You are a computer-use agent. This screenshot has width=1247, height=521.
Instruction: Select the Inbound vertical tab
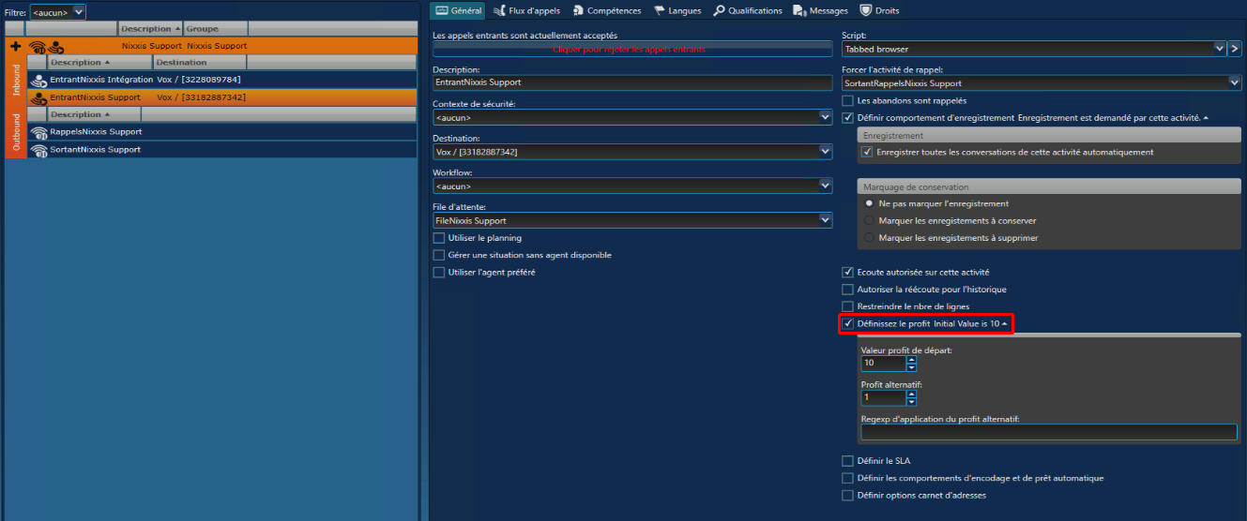pyautogui.click(x=15, y=80)
